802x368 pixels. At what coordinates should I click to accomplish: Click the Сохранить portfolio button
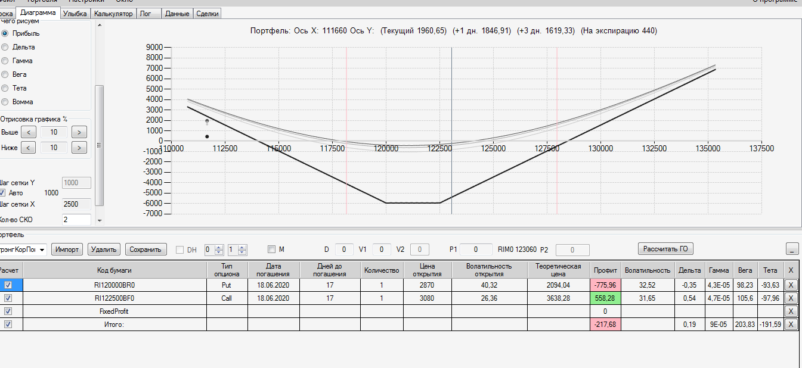(x=146, y=250)
